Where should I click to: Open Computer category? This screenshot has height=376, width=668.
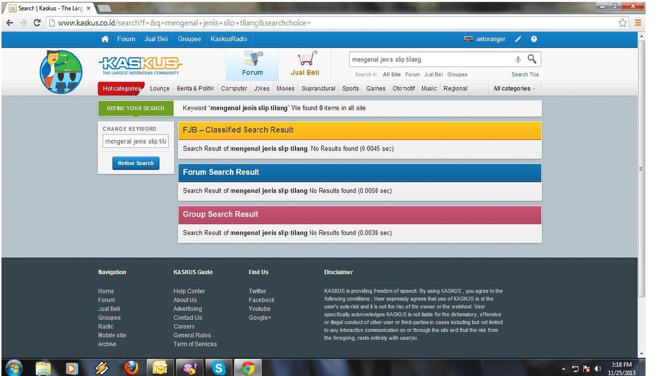[234, 89]
